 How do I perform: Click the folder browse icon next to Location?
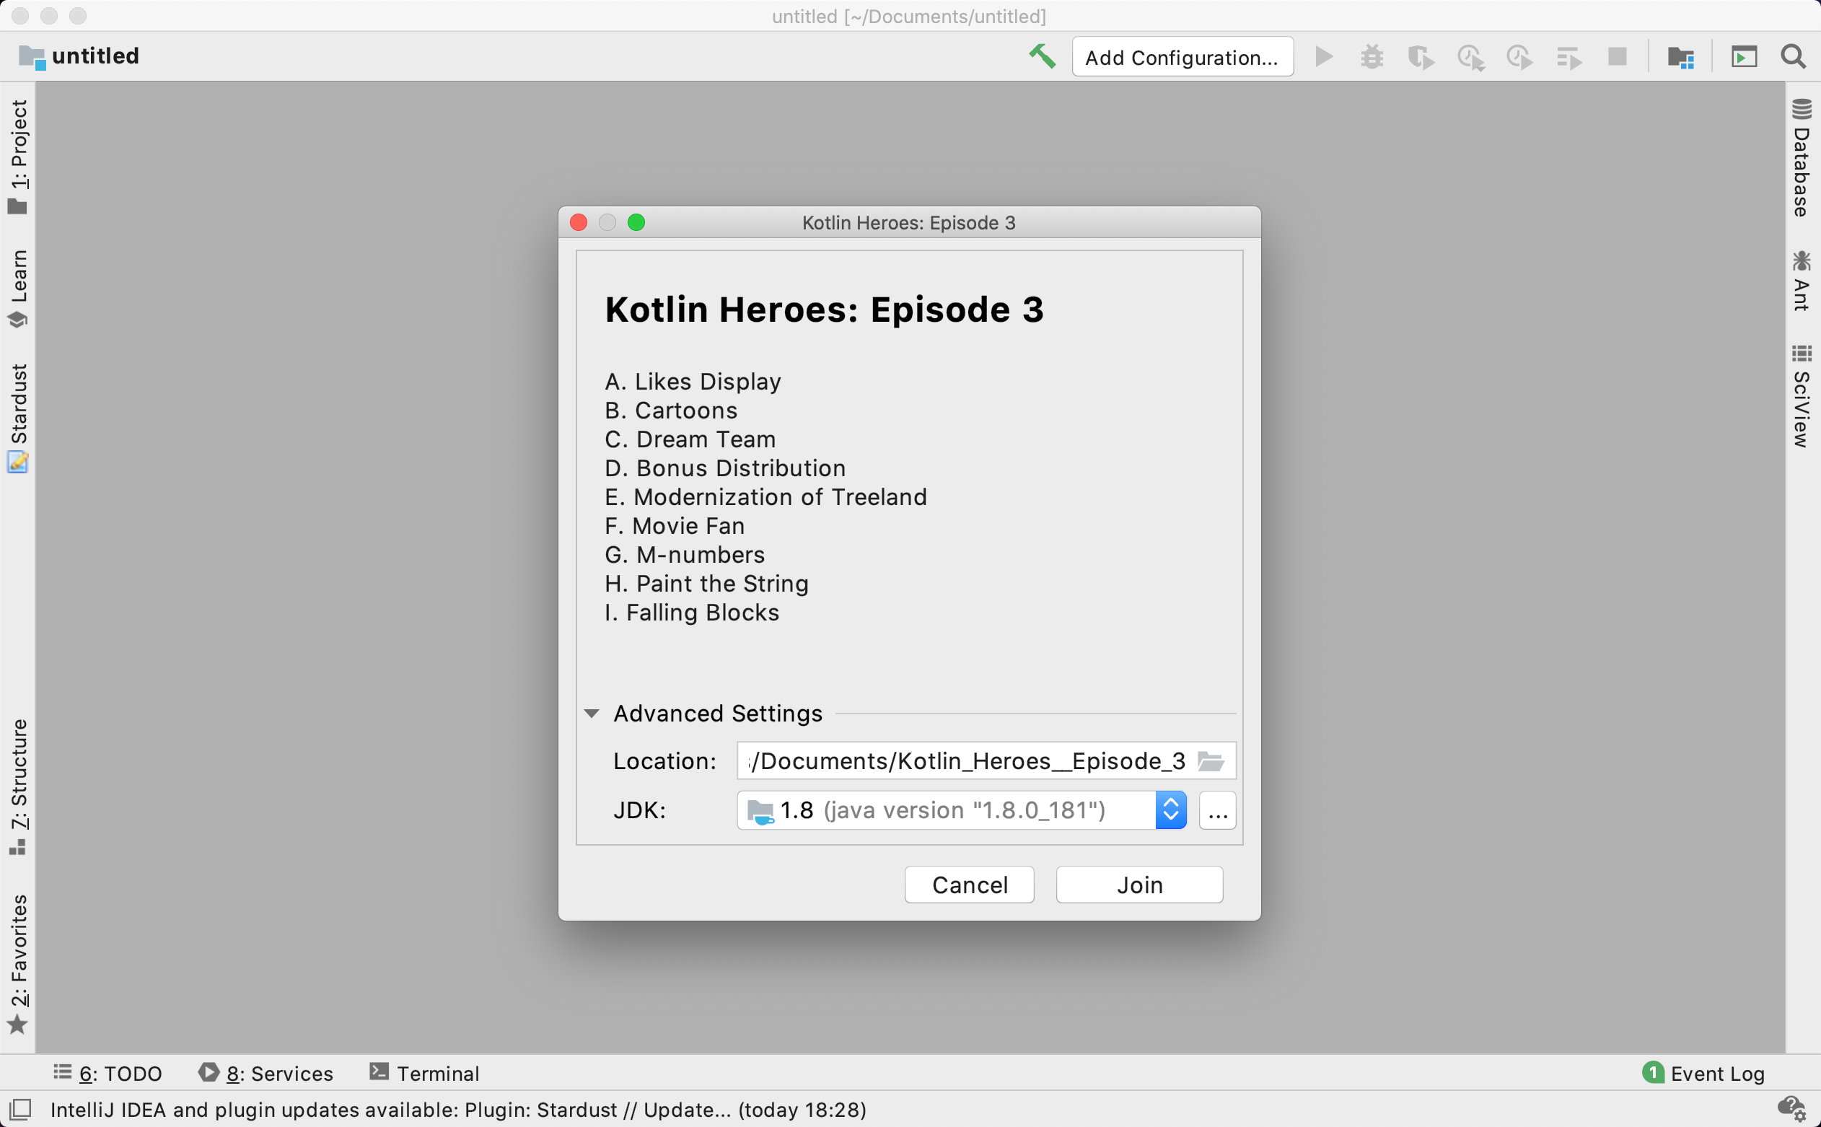tap(1211, 761)
